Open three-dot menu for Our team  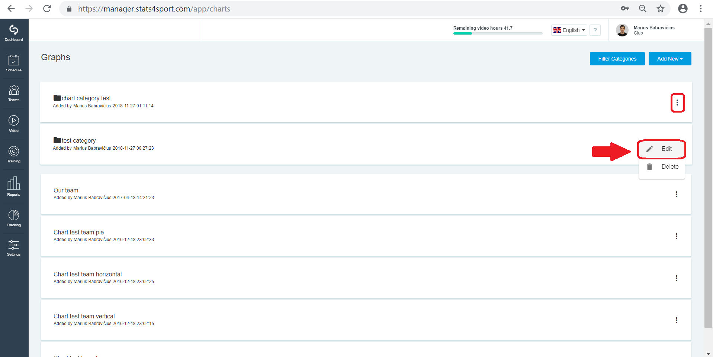pyautogui.click(x=677, y=194)
